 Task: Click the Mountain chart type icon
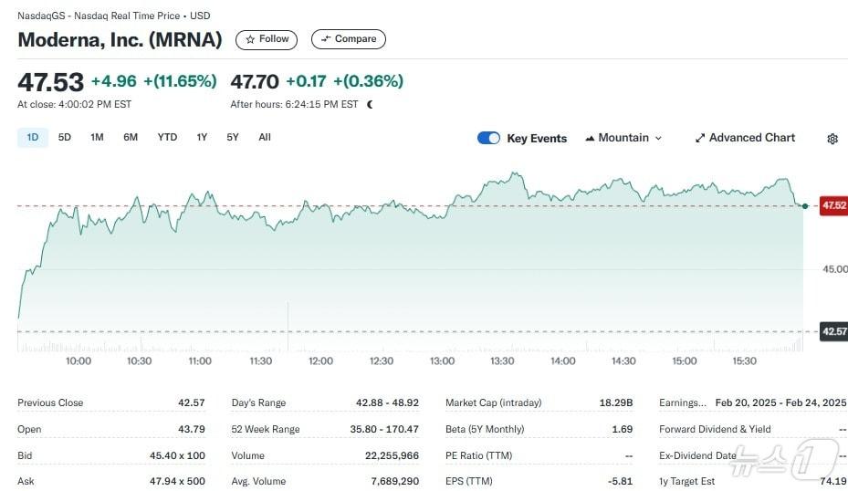click(x=590, y=139)
